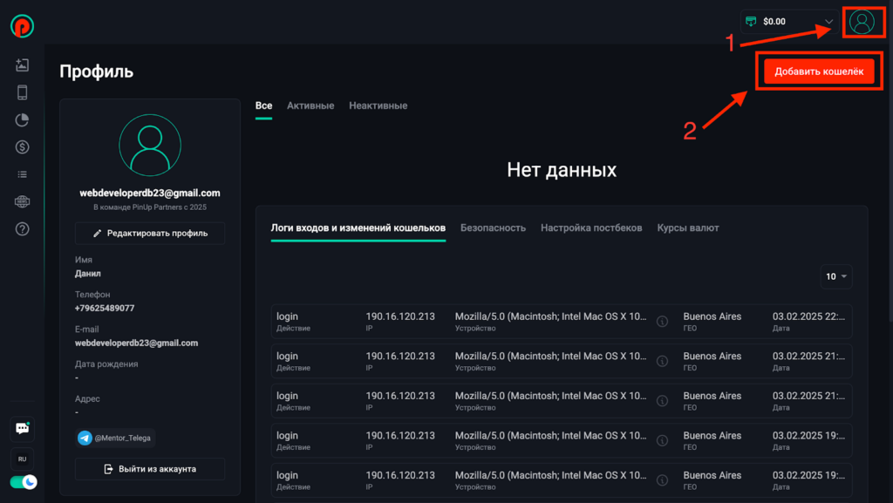
Task: Open the Настройка постбеков tab
Action: 591,228
